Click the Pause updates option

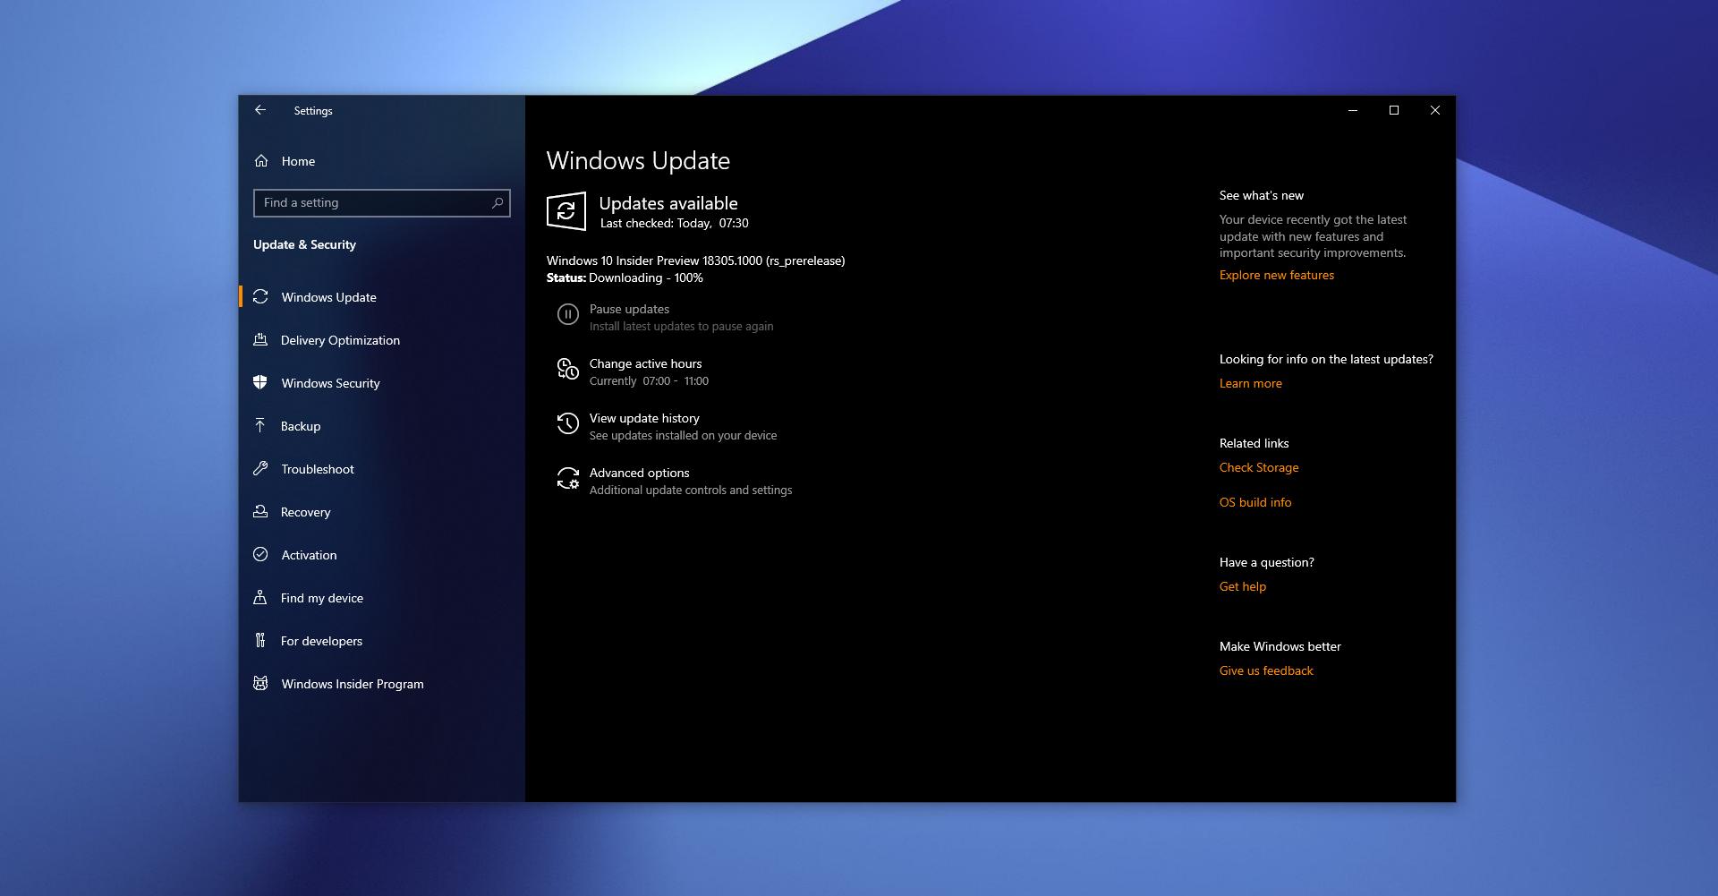[x=665, y=317]
